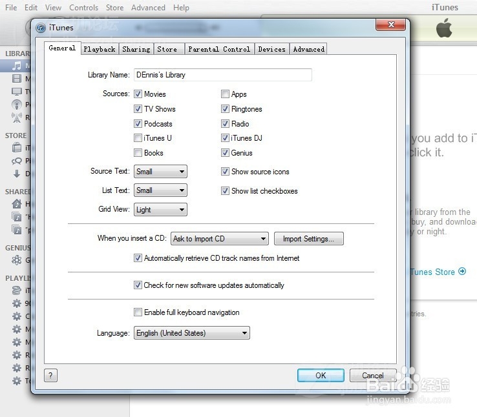The width and height of the screenshot is (477, 417).
Task: Open the Source Text size dropdown
Action: tap(160, 172)
